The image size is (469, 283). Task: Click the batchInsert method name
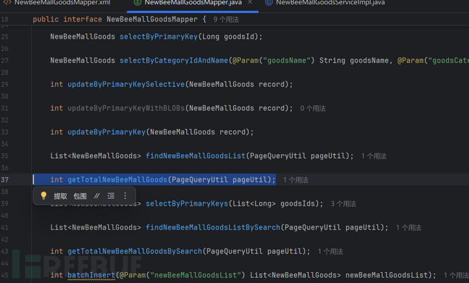coord(92,275)
